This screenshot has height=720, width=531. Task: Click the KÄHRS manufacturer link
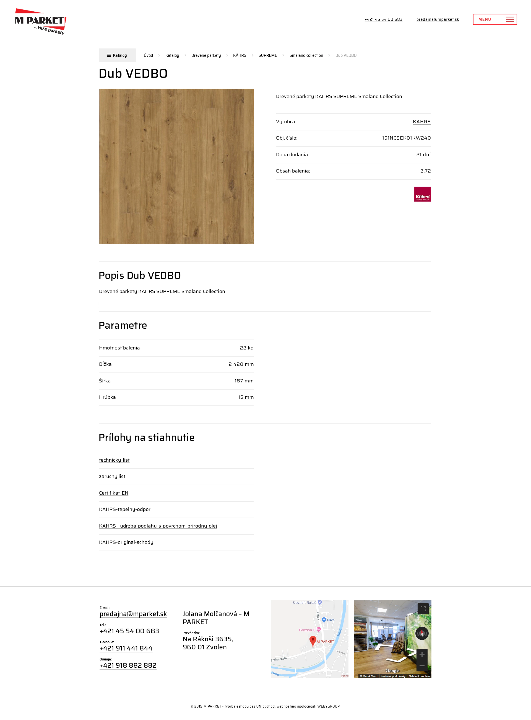click(x=422, y=122)
